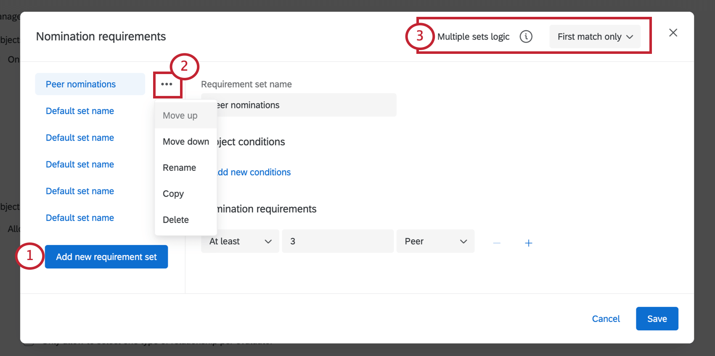Click the minus icon to remove requirement row
This screenshot has width=715, height=356.
[497, 243]
